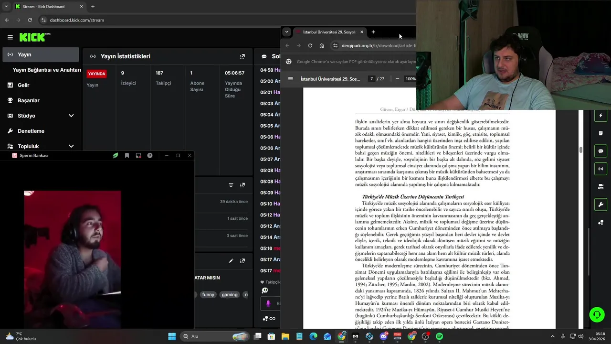Open site info icon beside dergipark URL
611x344 pixels.
[335, 46]
